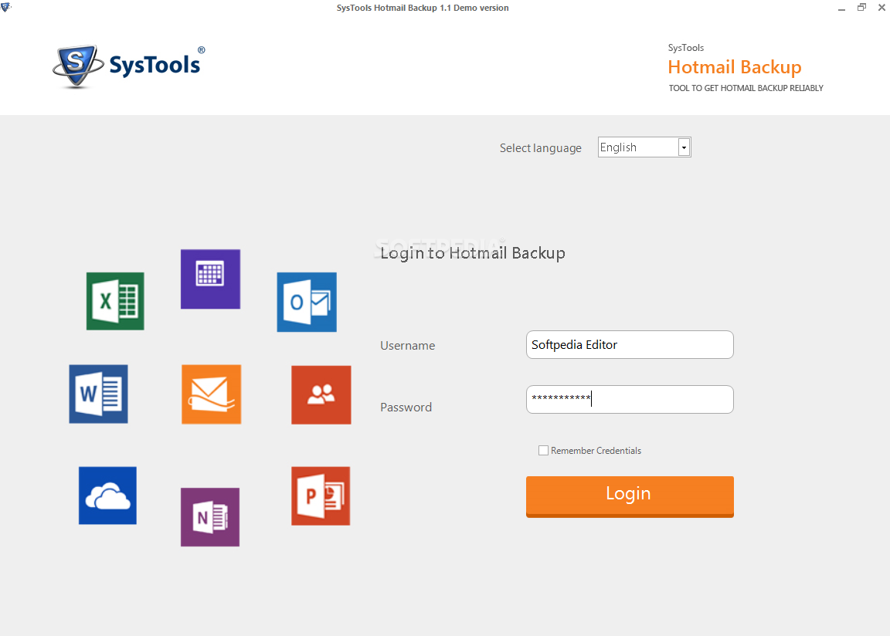Click the Word icon
This screenshot has height=636, width=890.
98,394
